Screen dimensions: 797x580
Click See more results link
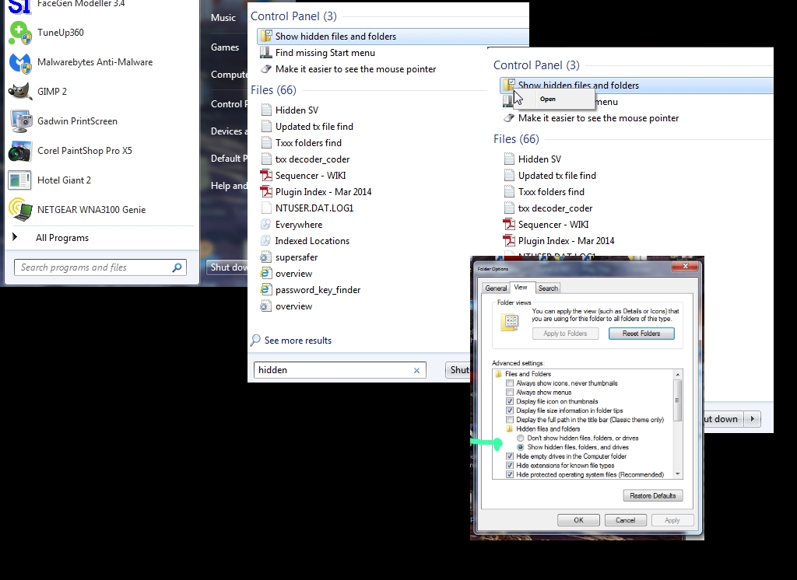[x=298, y=341]
